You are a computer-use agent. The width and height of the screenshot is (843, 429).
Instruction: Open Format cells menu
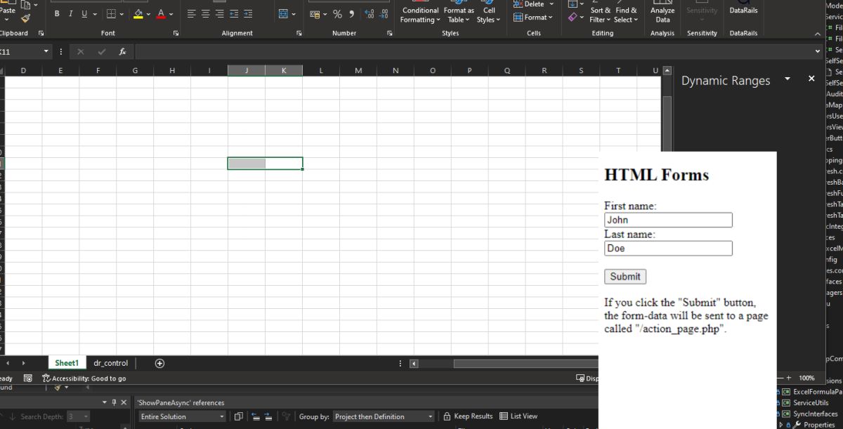(x=533, y=18)
